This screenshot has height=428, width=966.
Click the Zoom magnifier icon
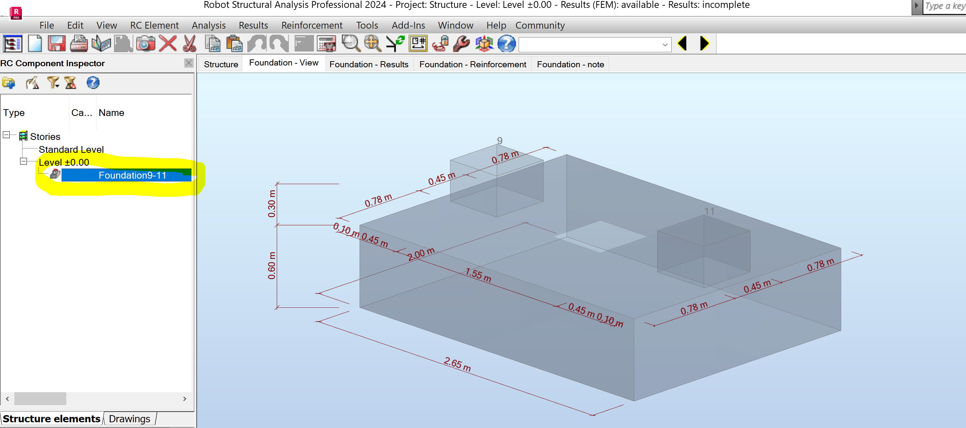click(x=350, y=43)
